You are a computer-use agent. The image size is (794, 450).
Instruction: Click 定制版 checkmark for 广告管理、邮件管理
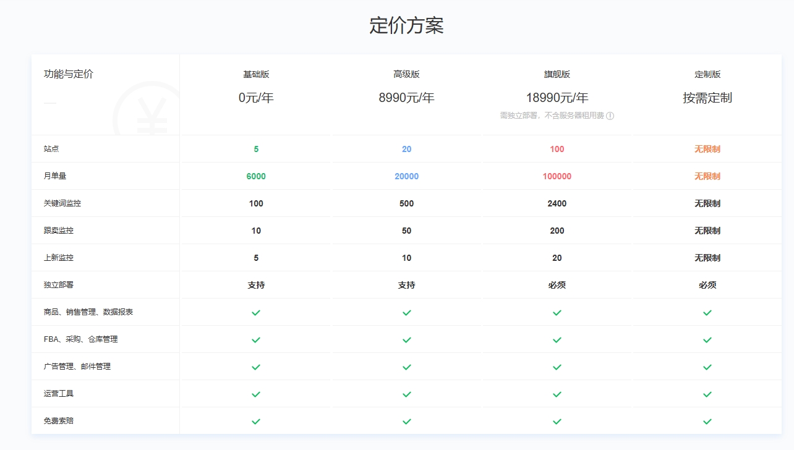pyautogui.click(x=707, y=367)
